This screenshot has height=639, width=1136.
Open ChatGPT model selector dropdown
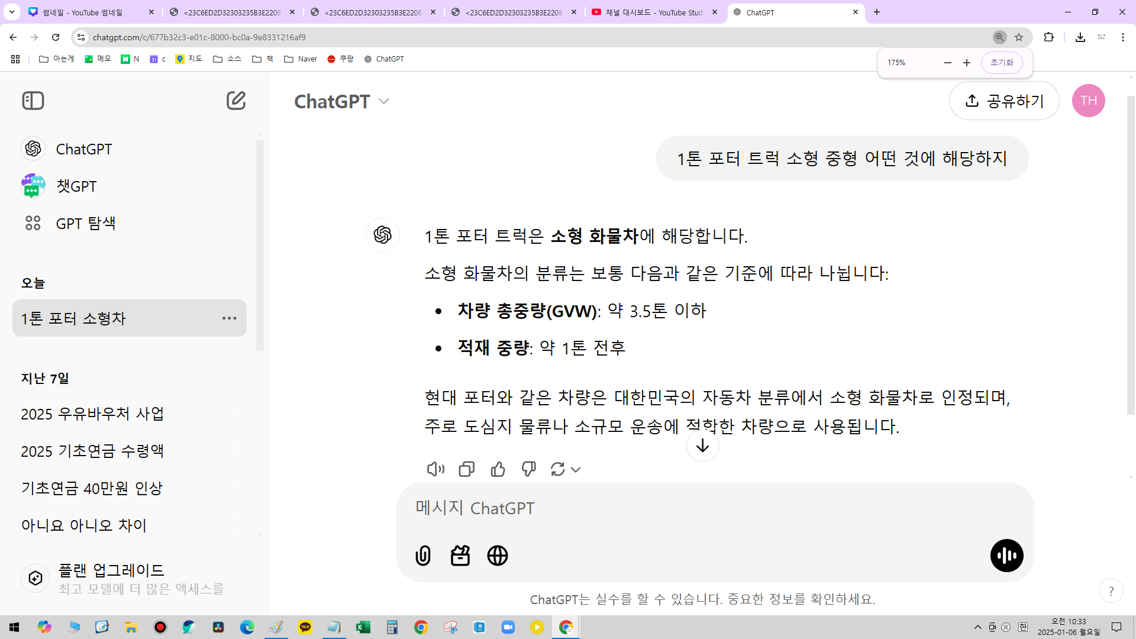(x=342, y=101)
